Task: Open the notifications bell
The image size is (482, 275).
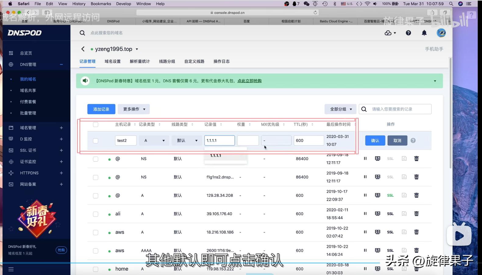Action: coord(424,33)
